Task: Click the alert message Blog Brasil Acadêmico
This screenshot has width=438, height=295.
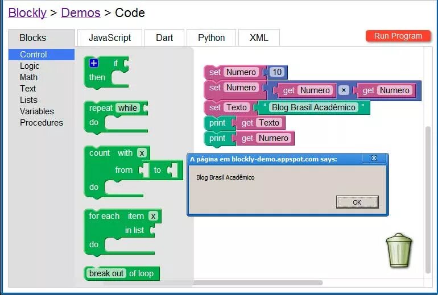Action: point(225,177)
